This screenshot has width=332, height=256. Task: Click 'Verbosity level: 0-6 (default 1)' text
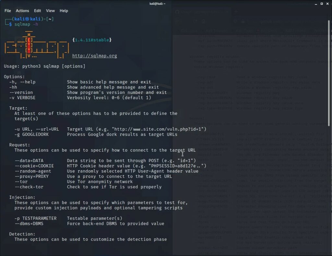(109, 98)
